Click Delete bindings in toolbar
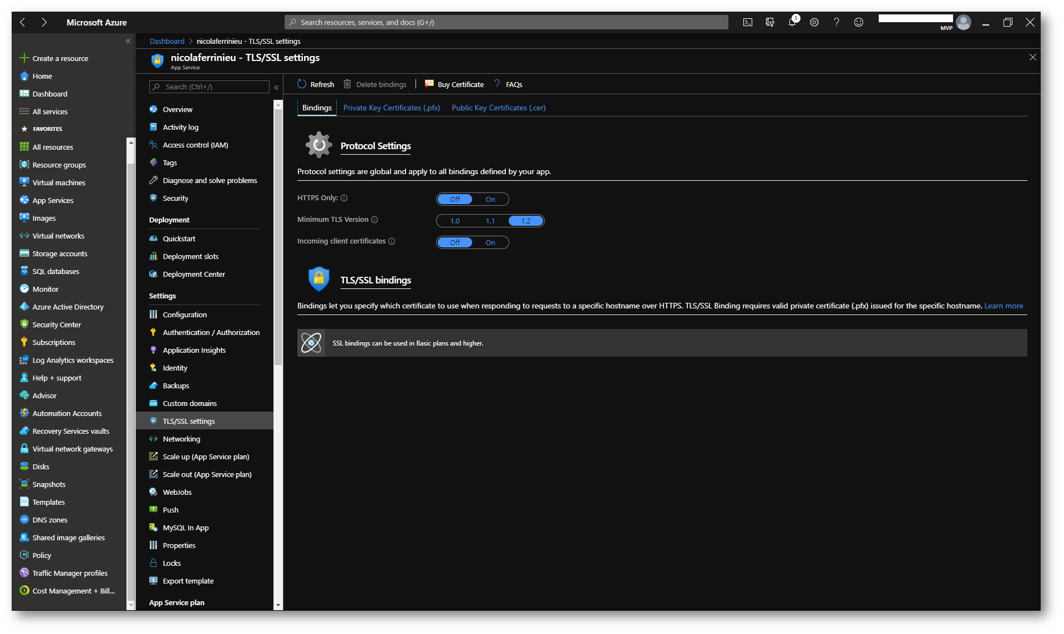 click(375, 84)
